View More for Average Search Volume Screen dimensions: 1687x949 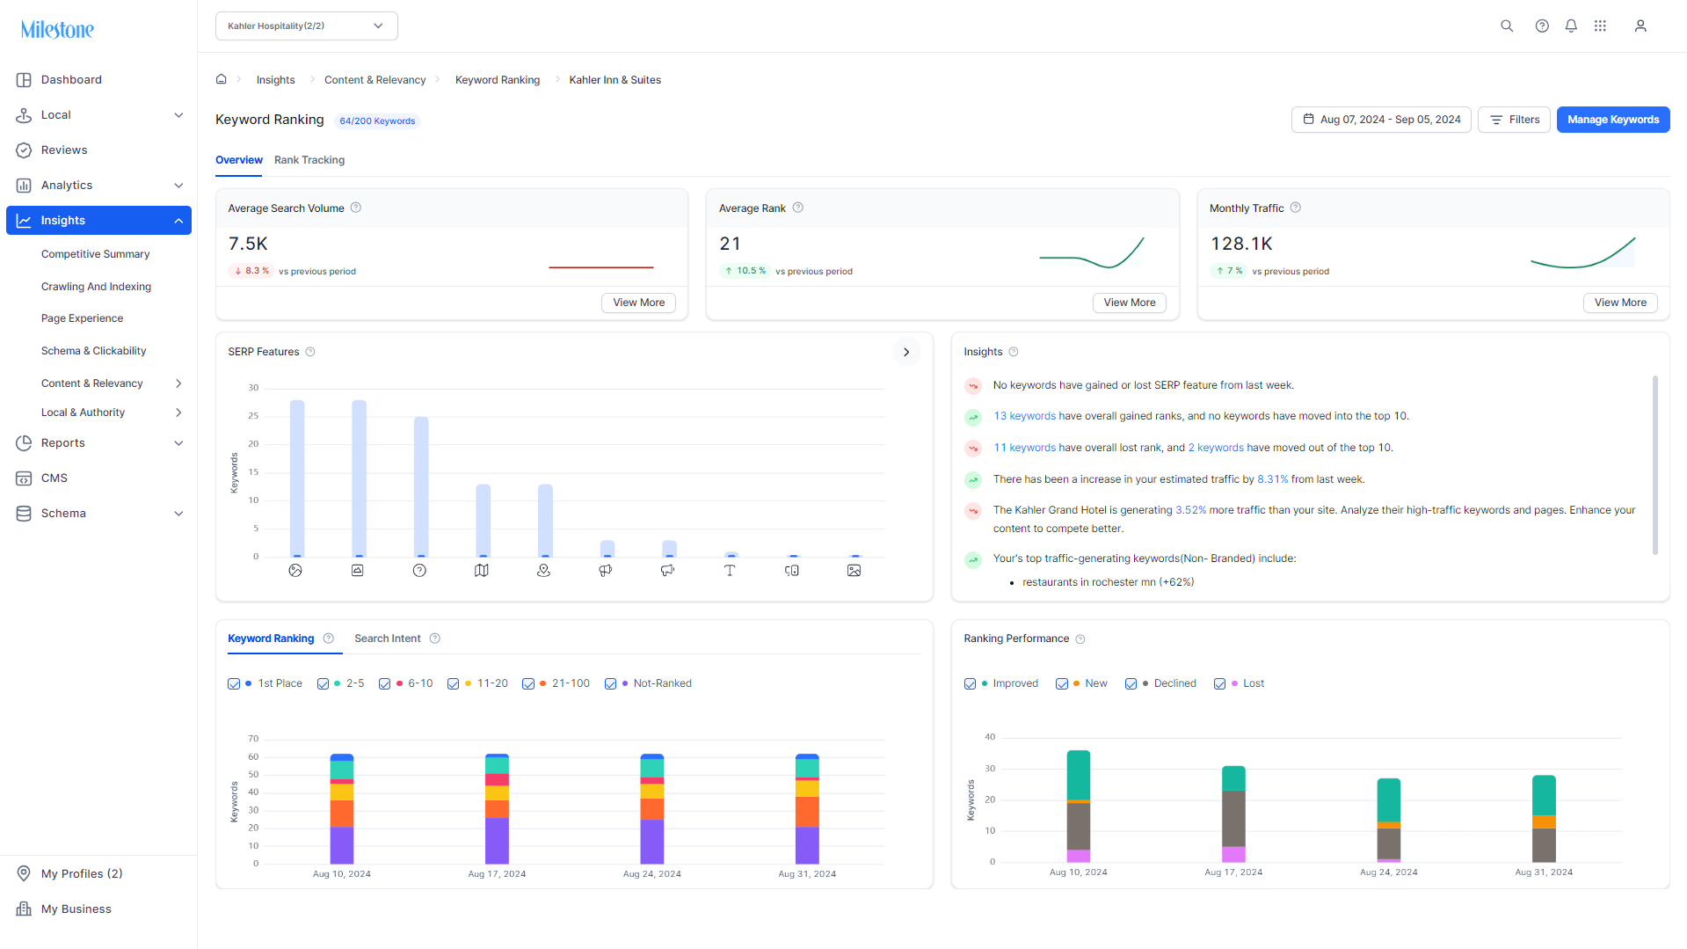[x=639, y=303]
